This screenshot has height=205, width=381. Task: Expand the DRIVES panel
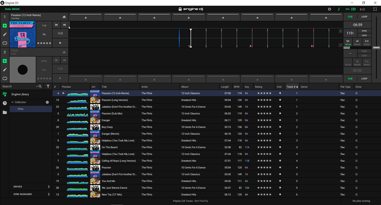coord(30,187)
